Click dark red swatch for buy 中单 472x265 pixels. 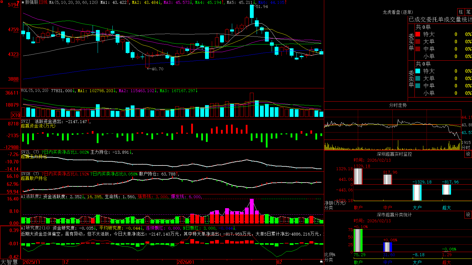[418, 49]
